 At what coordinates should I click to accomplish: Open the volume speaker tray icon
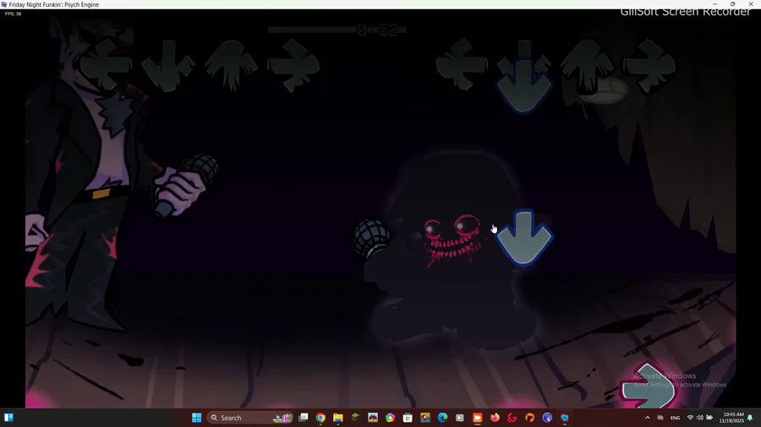700,418
